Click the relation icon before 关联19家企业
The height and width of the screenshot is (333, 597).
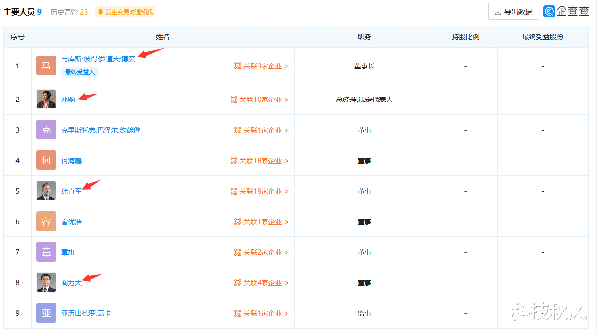(234, 191)
